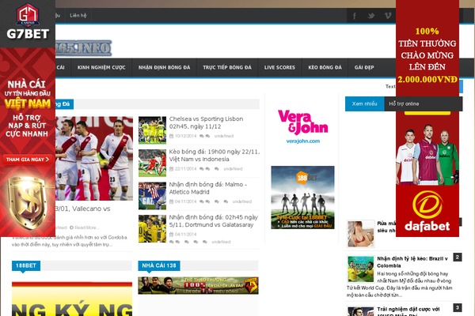This screenshot has height=316, width=475.
Task: Click the Dortmund vs Galatasaray thumbnail
Action: pos(152,228)
